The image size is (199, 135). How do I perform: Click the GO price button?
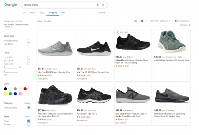coord(5,75)
